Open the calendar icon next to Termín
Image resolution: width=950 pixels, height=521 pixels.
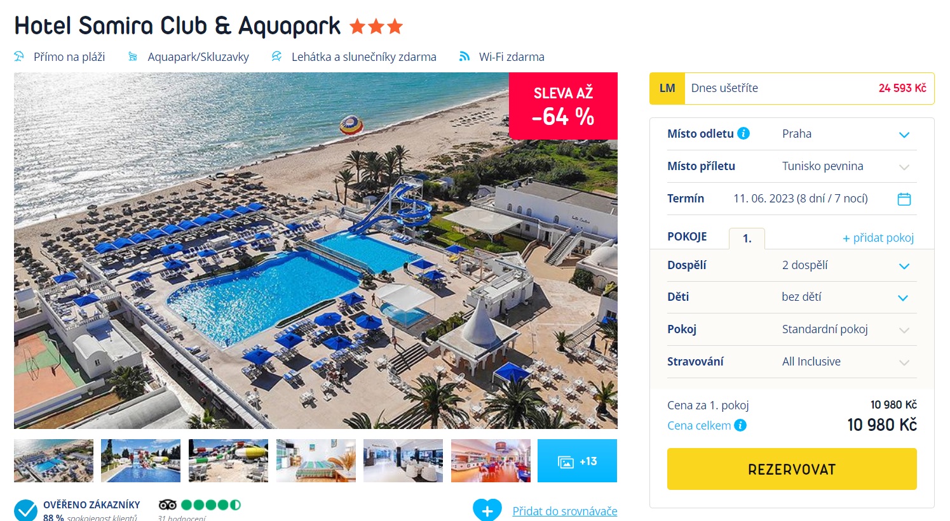point(904,199)
